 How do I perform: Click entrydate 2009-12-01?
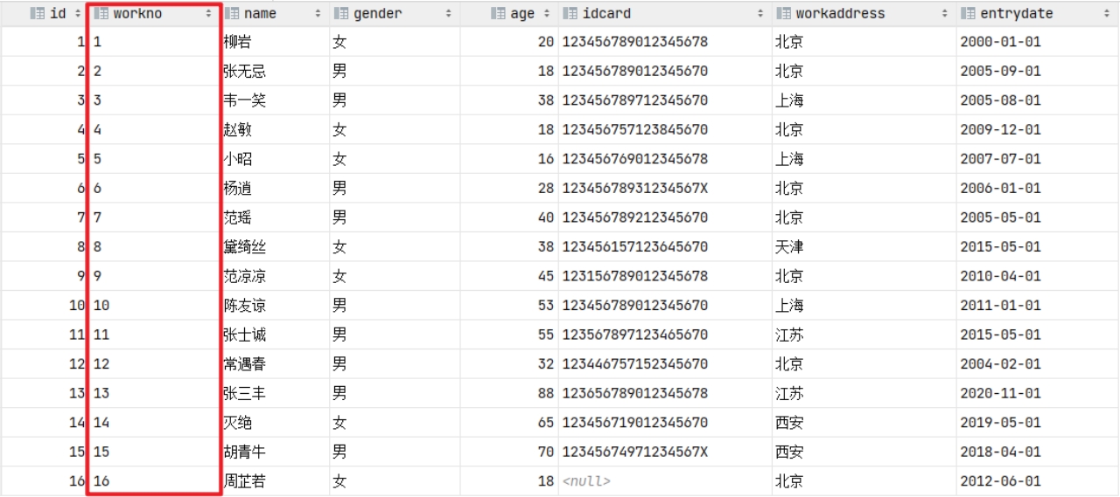(x=1000, y=129)
